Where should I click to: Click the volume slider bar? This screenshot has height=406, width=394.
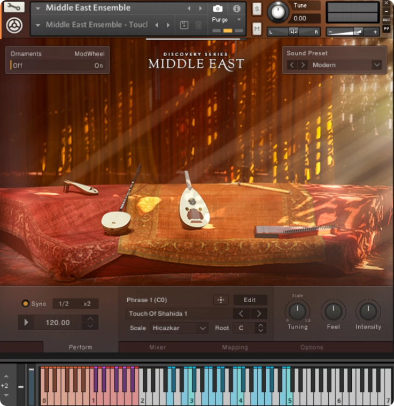[x=353, y=32]
